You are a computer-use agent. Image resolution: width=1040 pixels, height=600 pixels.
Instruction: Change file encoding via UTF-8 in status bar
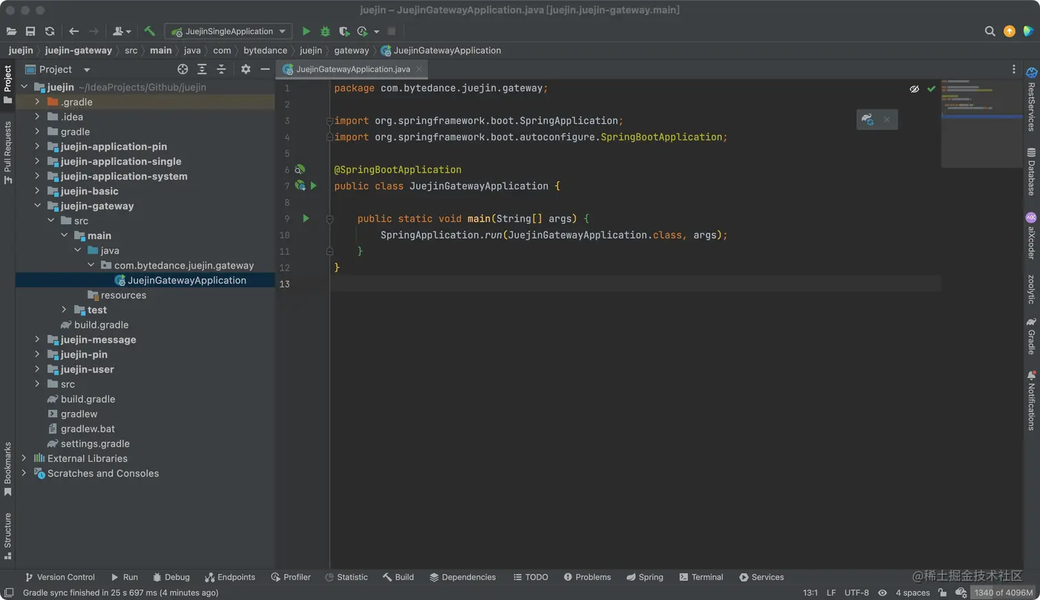[x=856, y=592]
